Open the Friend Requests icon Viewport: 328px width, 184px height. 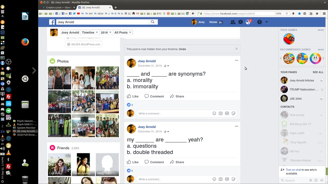[233, 22]
